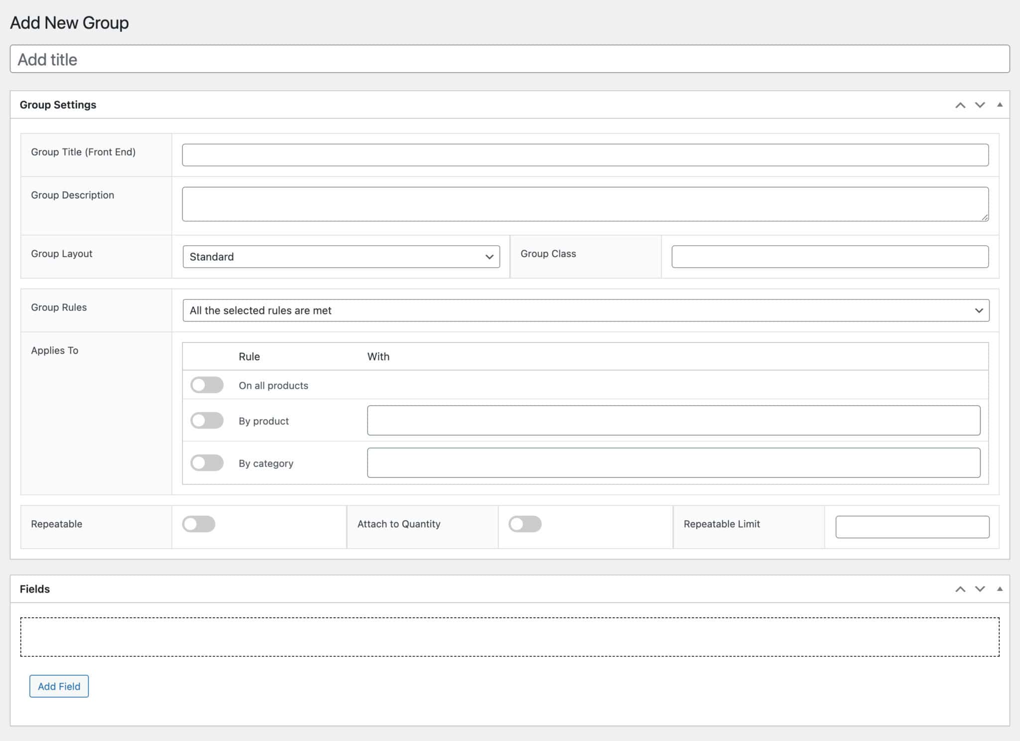Move the Group Settings panel down
The height and width of the screenshot is (741, 1020).
(x=979, y=105)
